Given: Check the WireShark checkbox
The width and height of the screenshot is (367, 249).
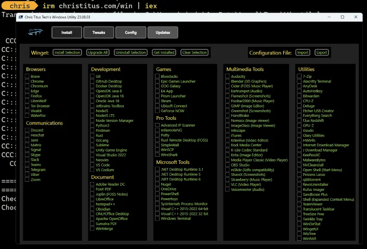Looking at the screenshot, I should pos(158,155).
